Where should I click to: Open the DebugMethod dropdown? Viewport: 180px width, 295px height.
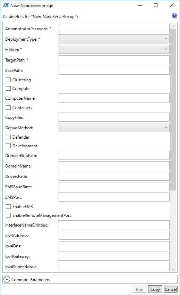click(x=114, y=128)
